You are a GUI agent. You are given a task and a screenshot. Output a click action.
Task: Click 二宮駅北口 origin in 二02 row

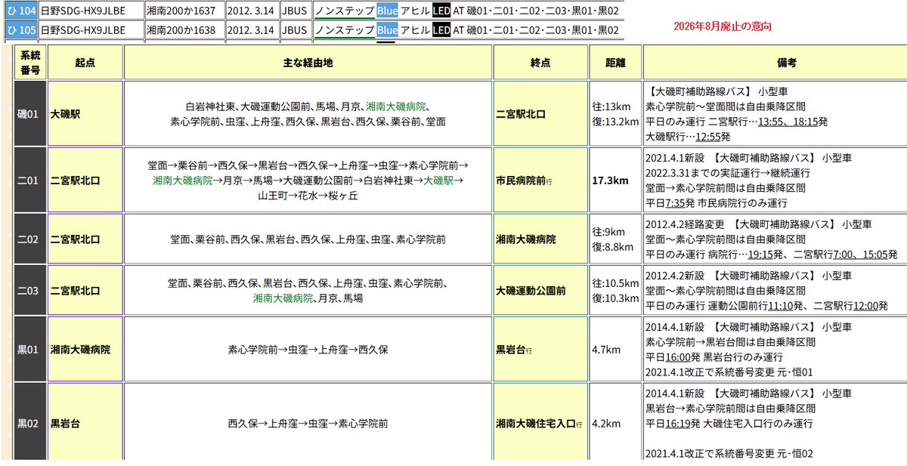point(75,239)
